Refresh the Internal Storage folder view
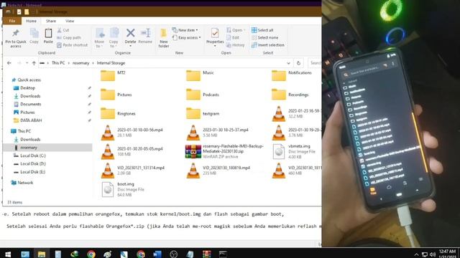Screen dimensions: 460x258 (x=298, y=63)
